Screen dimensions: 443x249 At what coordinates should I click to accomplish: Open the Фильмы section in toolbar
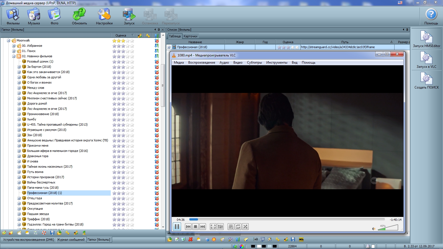pyautogui.click(x=13, y=16)
